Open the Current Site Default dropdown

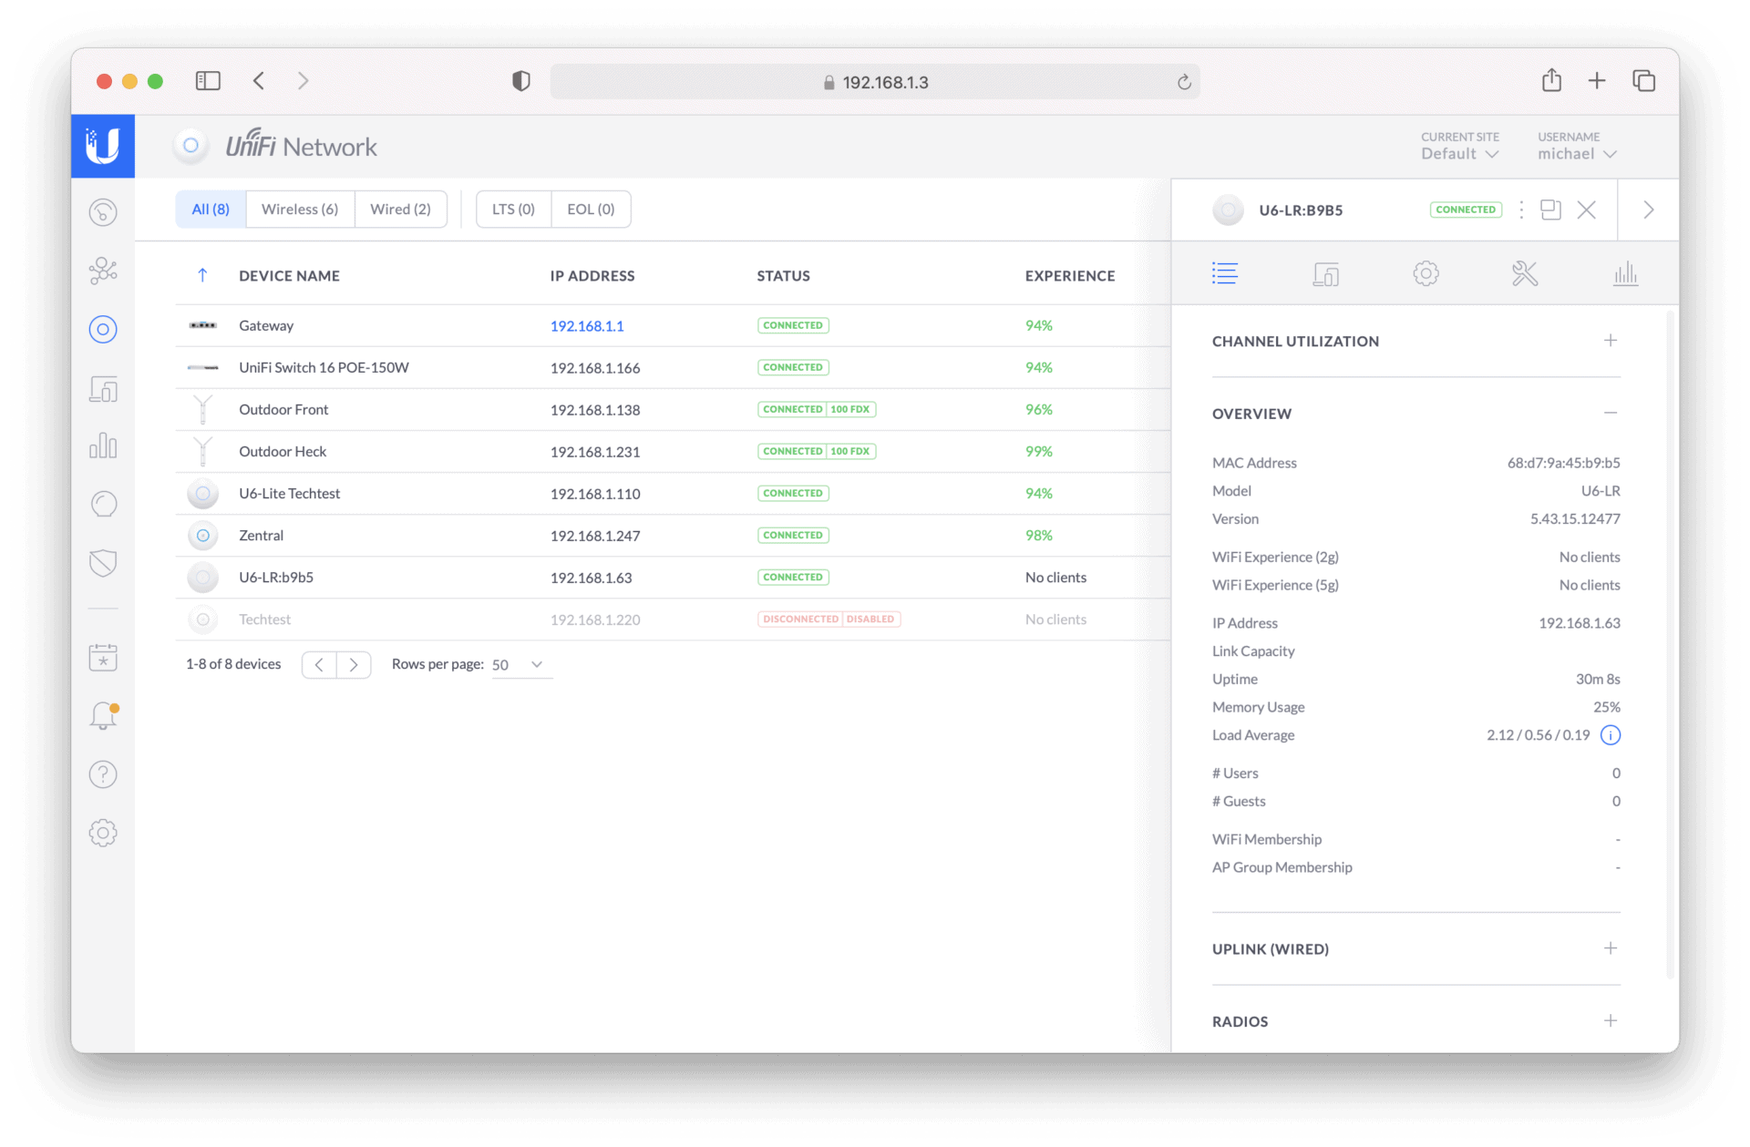click(x=1459, y=153)
